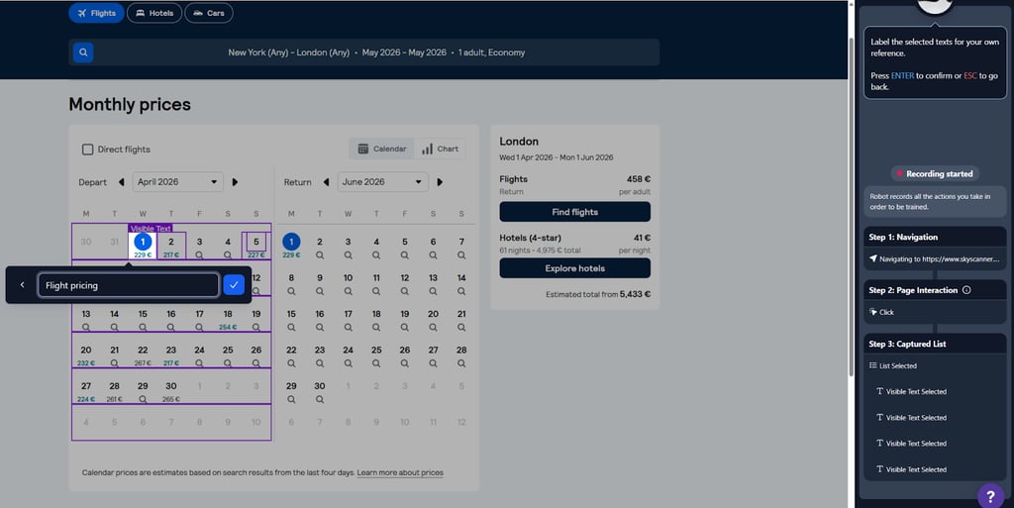Click the search icon under June 27 return date
This screenshot has height=508, width=1014.
click(x=434, y=363)
